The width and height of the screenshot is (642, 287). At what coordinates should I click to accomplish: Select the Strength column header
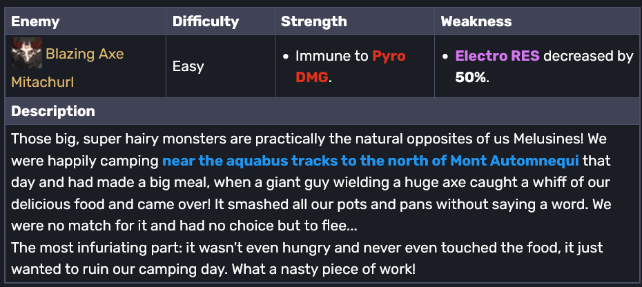click(x=314, y=21)
